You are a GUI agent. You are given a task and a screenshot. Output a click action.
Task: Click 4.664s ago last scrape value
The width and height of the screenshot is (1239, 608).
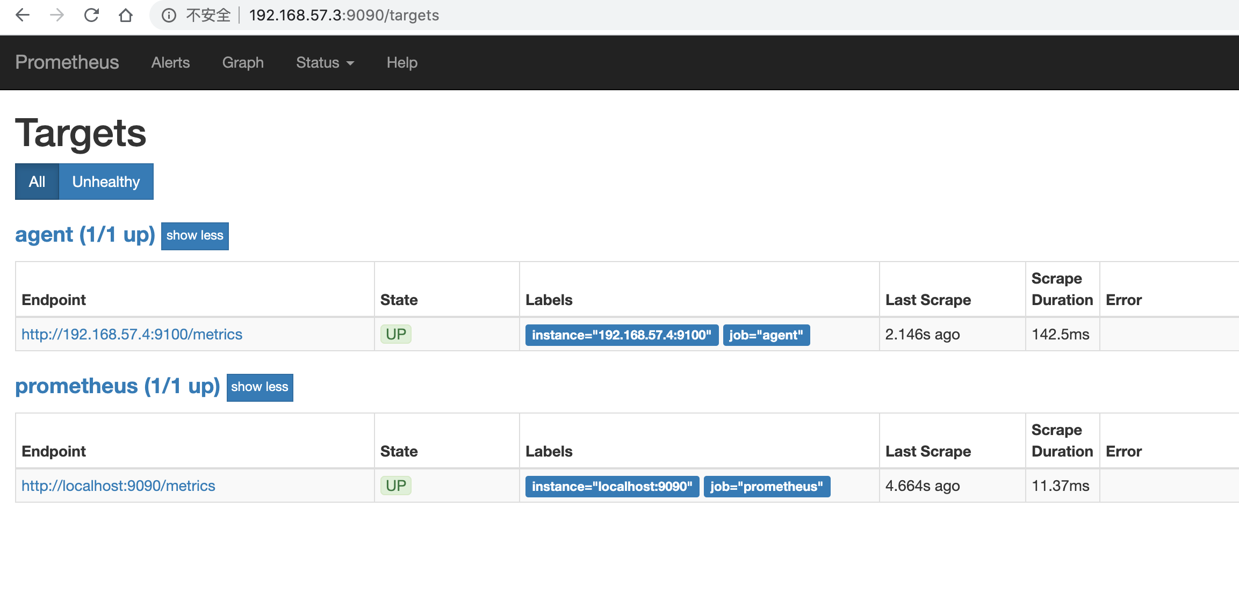923,486
